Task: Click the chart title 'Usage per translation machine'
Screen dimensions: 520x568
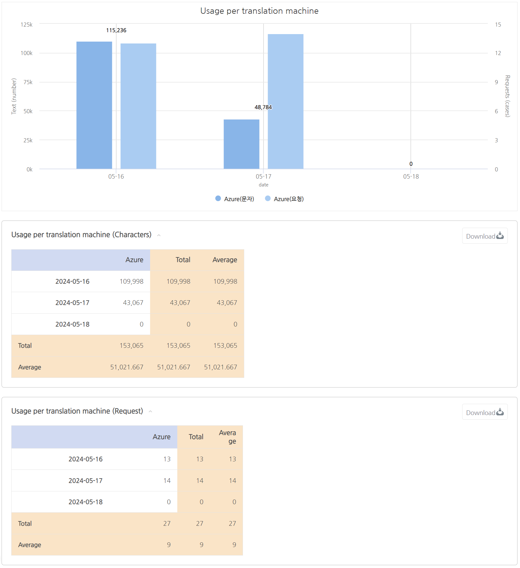Action: [x=260, y=11]
